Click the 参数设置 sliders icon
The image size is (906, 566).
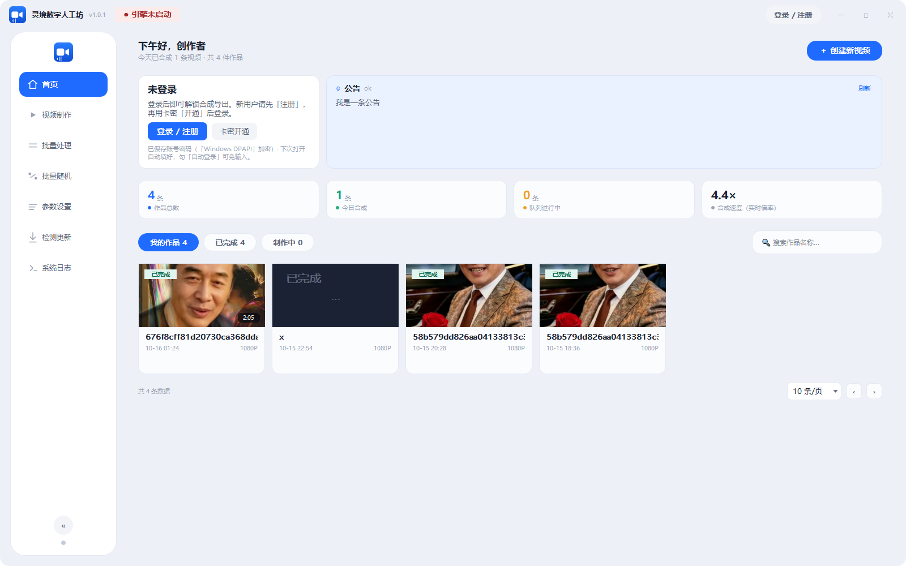click(x=33, y=207)
